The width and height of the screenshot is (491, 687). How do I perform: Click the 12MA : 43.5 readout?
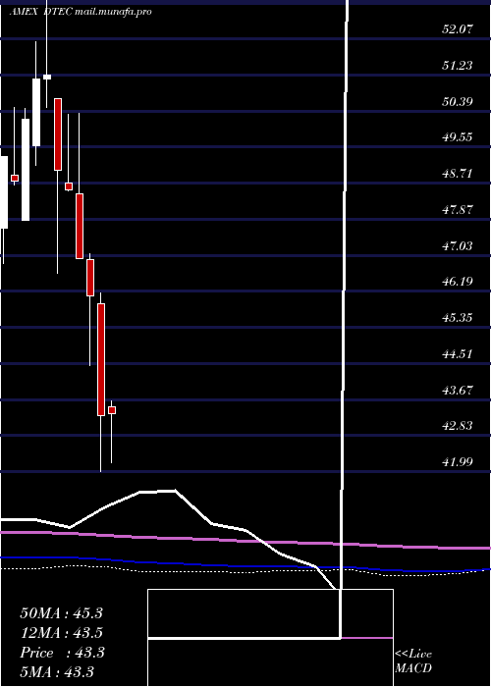pyautogui.click(x=61, y=633)
